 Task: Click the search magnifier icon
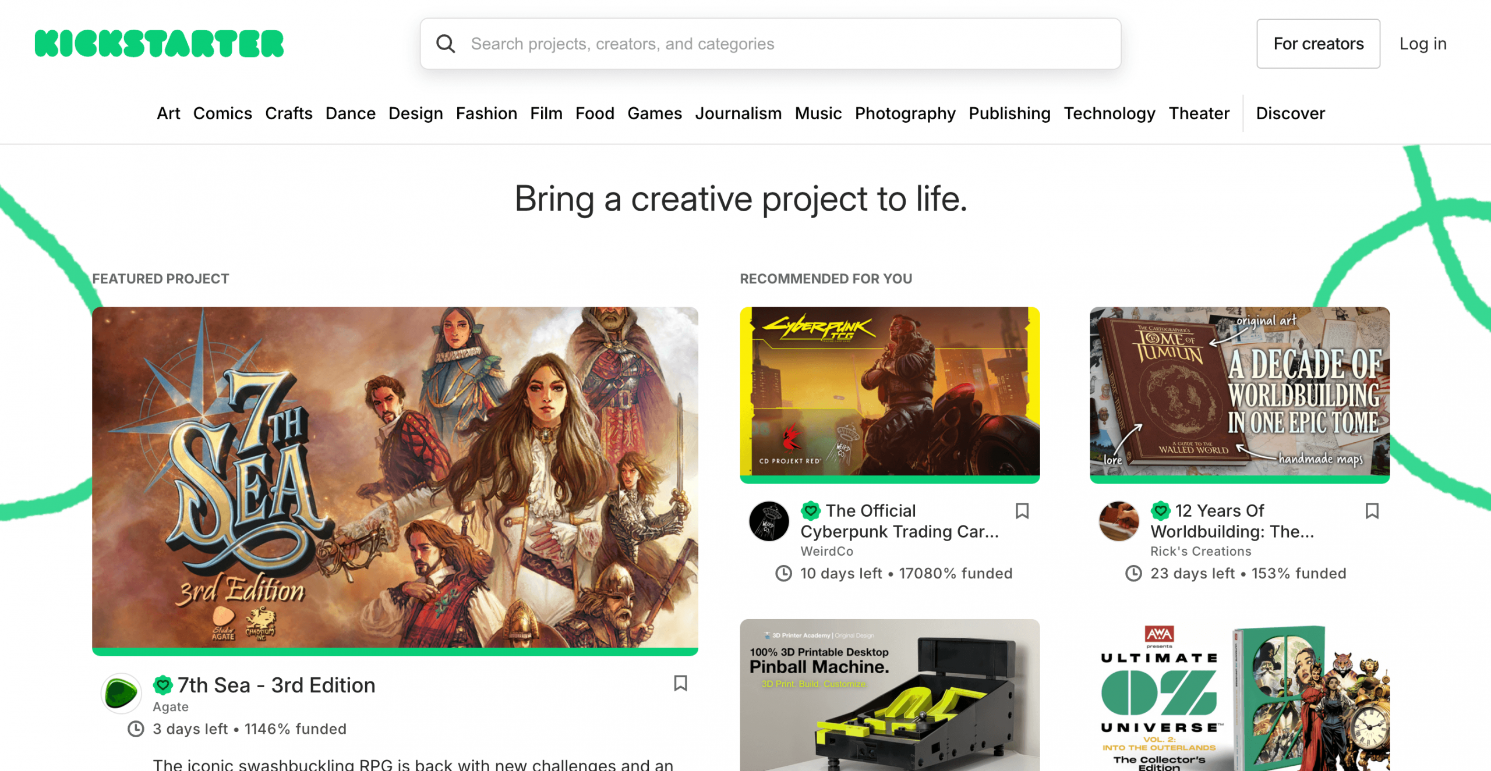(x=446, y=44)
